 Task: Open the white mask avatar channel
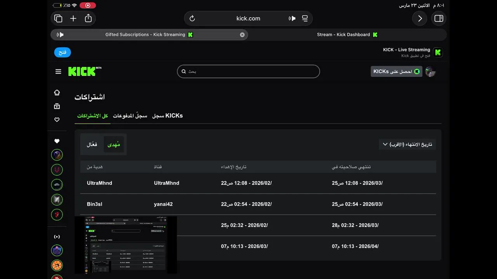57,200
